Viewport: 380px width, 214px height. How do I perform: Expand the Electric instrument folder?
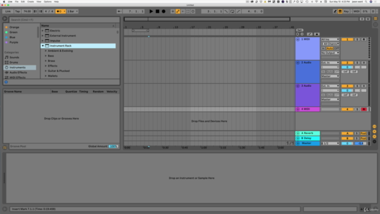[x=43, y=30]
